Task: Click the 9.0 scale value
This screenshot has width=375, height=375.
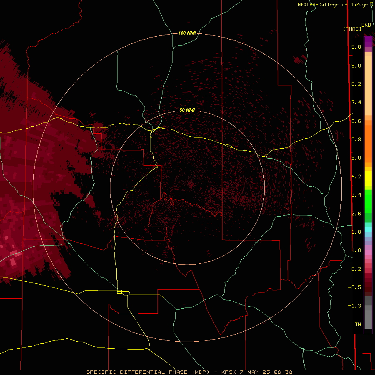Action: pyautogui.click(x=356, y=65)
